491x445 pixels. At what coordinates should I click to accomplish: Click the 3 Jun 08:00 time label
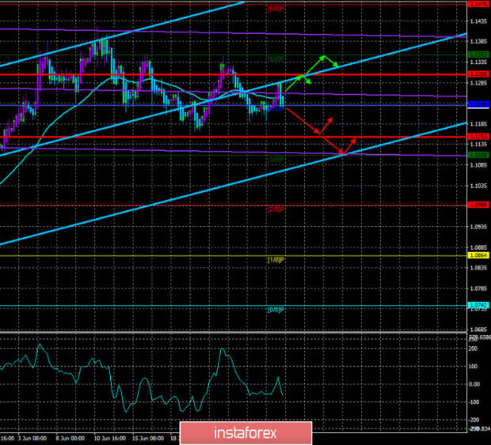pyautogui.click(x=32, y=439)
